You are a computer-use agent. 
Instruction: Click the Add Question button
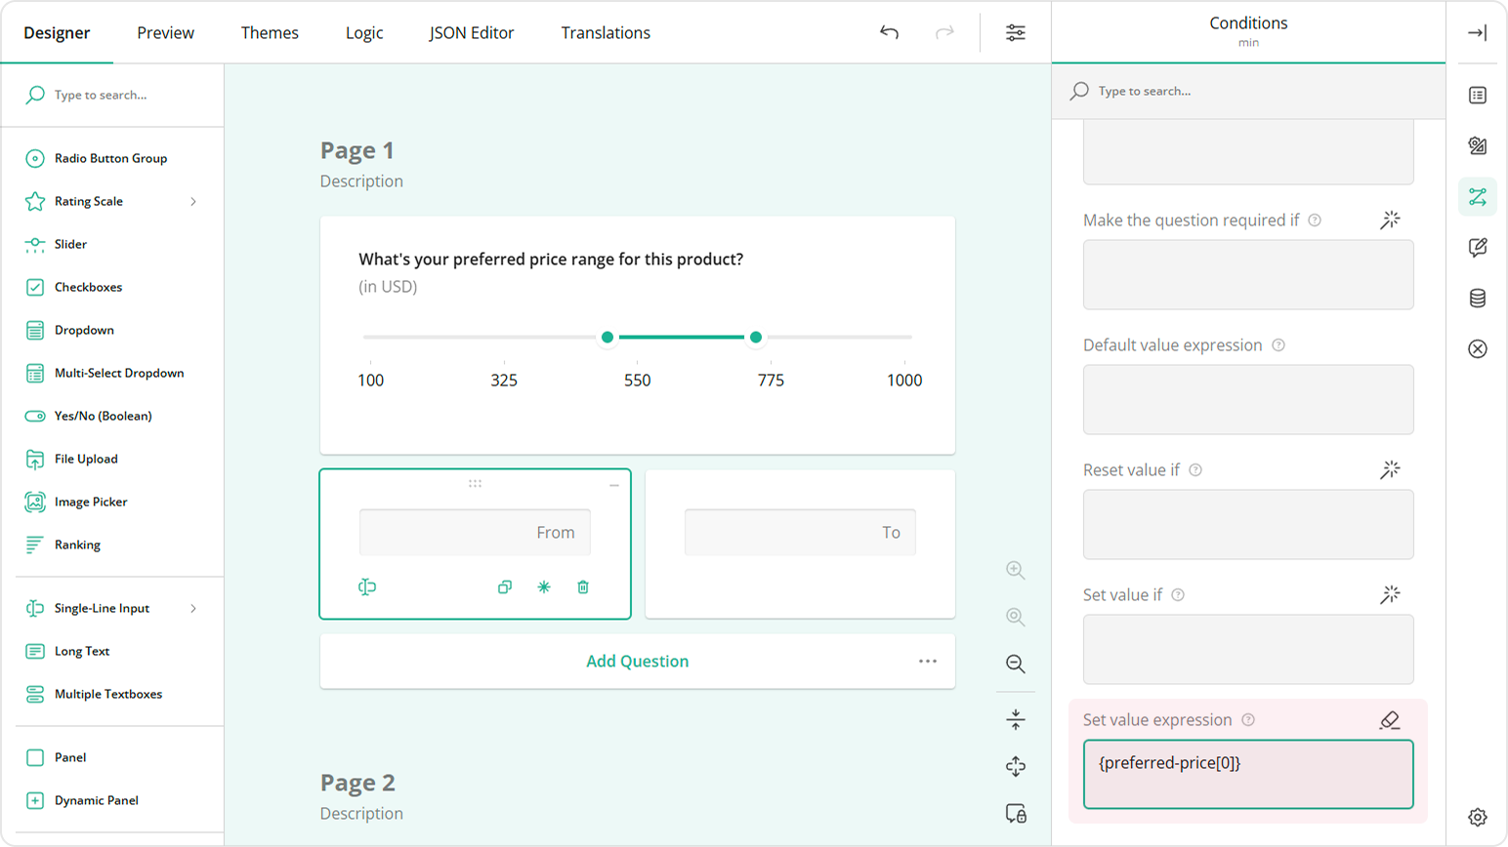637,661
